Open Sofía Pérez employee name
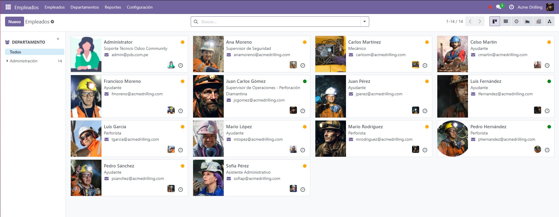The height and width of the screenshot is (217, 559). 237,166
